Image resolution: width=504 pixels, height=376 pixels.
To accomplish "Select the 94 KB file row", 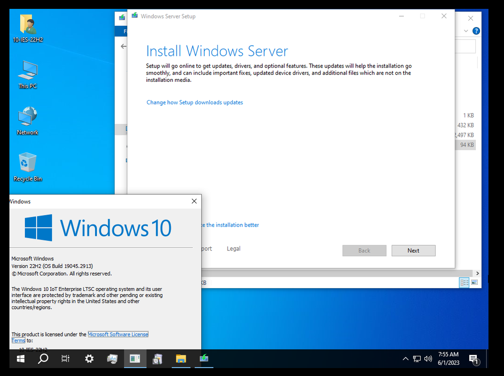I will [465, 145].
